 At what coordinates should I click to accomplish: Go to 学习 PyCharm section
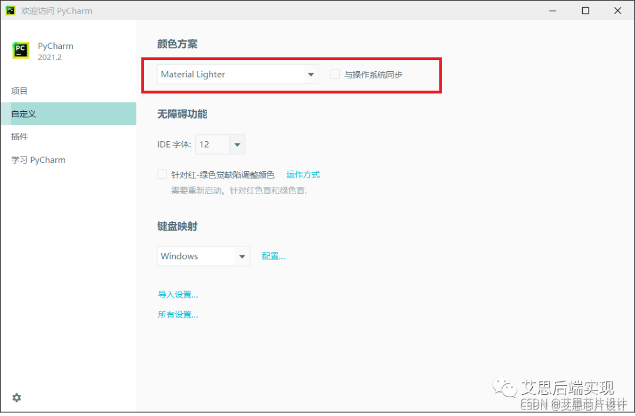coord(38,160)
